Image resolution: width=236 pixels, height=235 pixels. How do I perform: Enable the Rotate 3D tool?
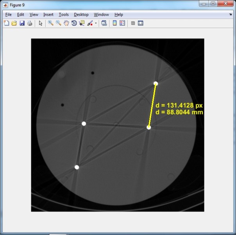pos(74,23)
